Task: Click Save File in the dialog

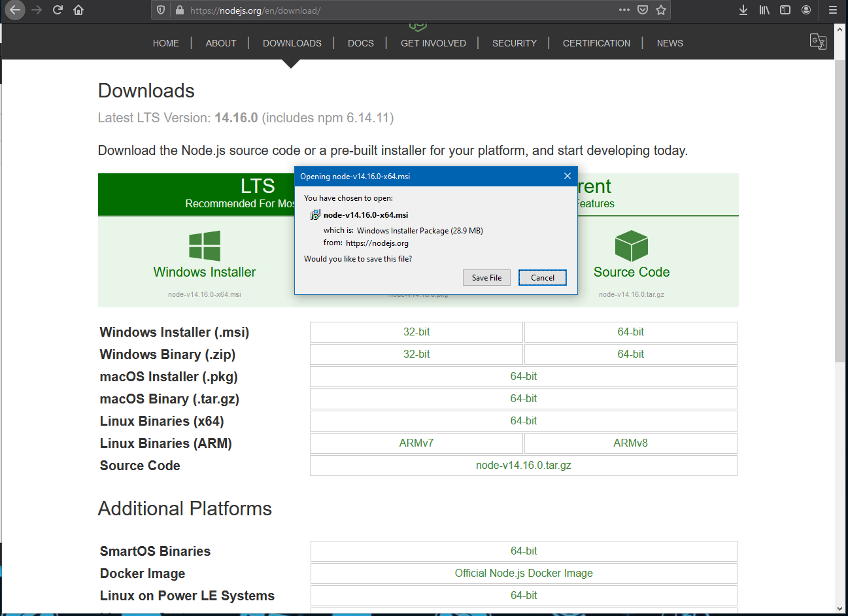Action: tap(487, 278)
